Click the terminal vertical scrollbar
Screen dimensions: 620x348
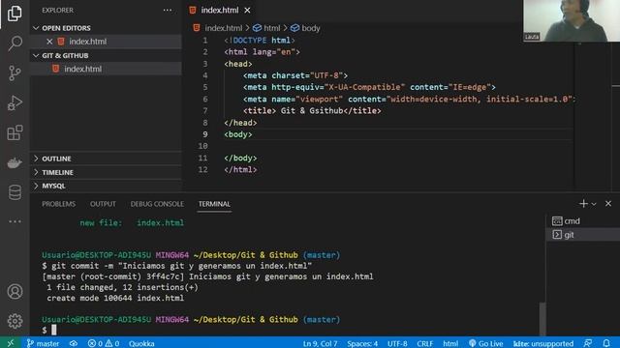542,318
